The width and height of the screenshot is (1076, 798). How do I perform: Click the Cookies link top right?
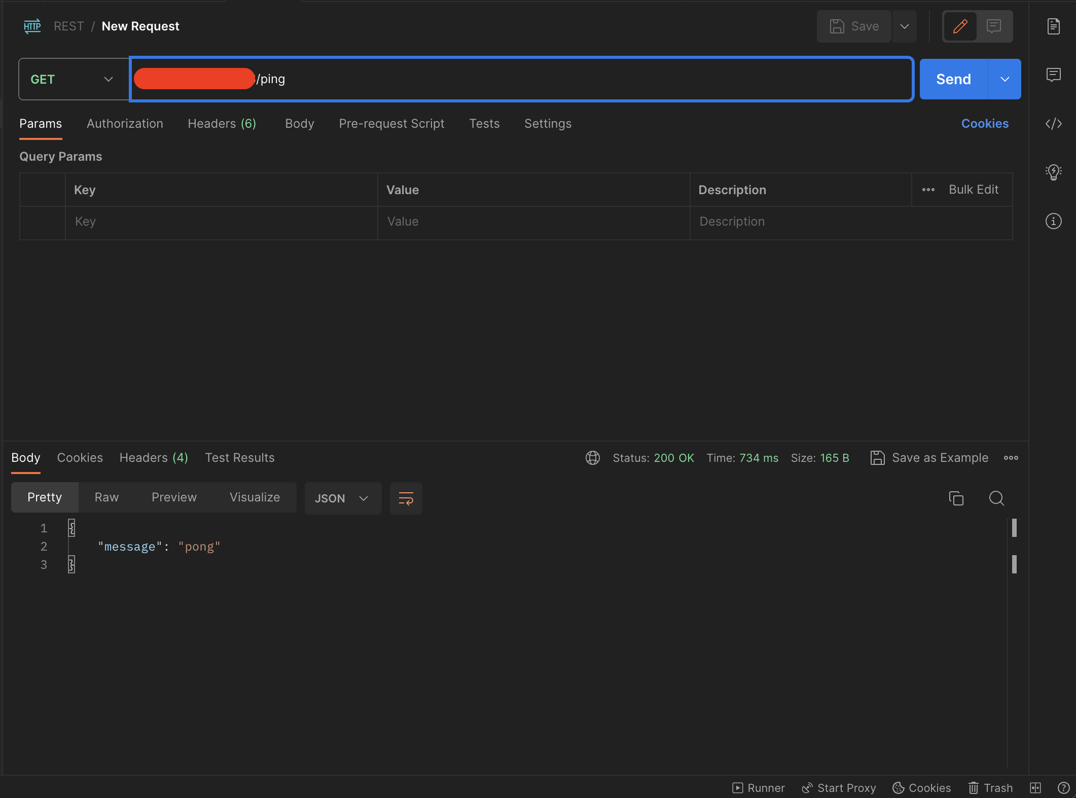point(985,123)
